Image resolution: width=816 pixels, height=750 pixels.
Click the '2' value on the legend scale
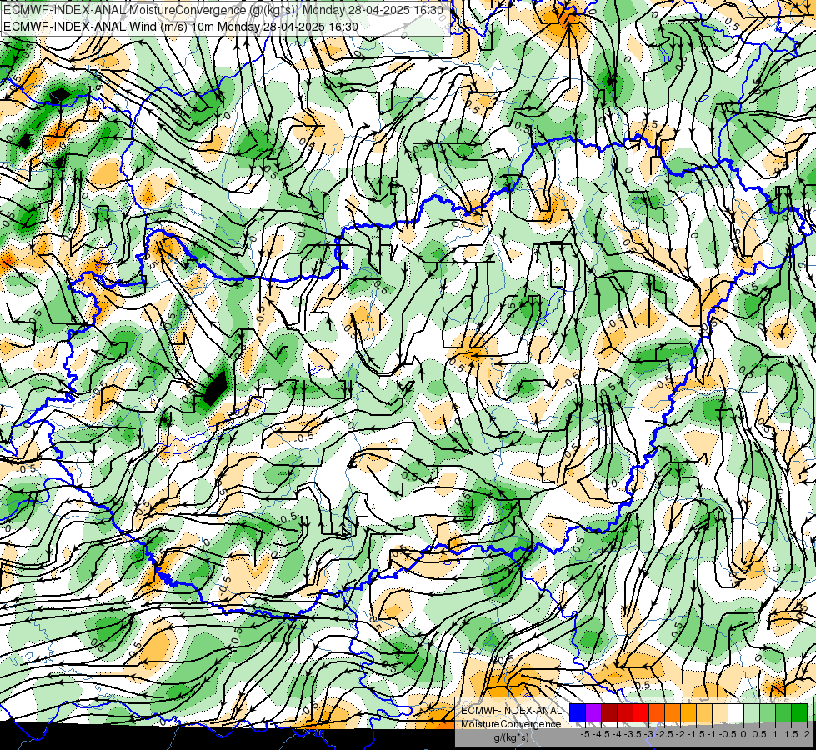(x=807, y=734)
